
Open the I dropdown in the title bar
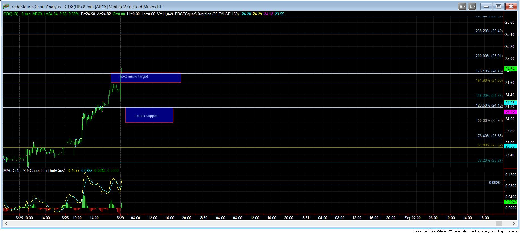(472, 6)
